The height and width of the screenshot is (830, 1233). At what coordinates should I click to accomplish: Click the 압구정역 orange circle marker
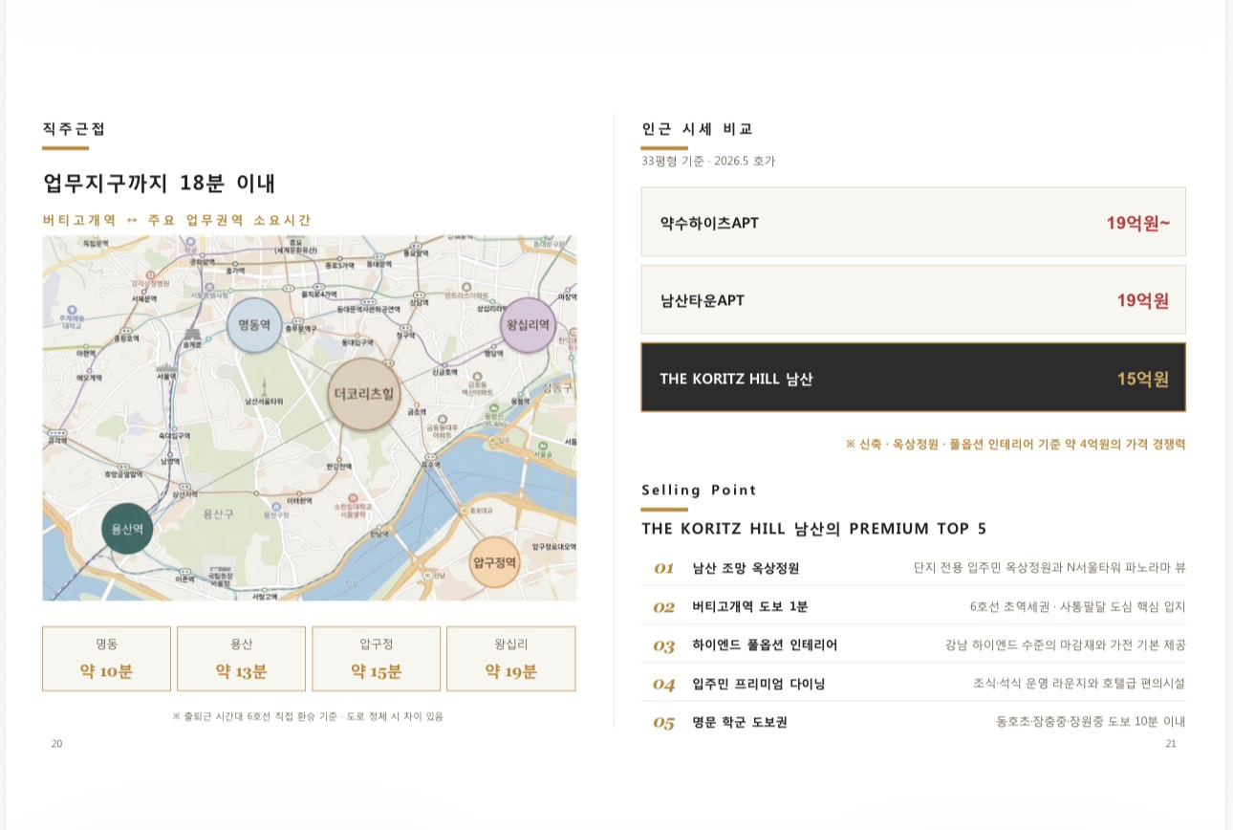(495, 561)
